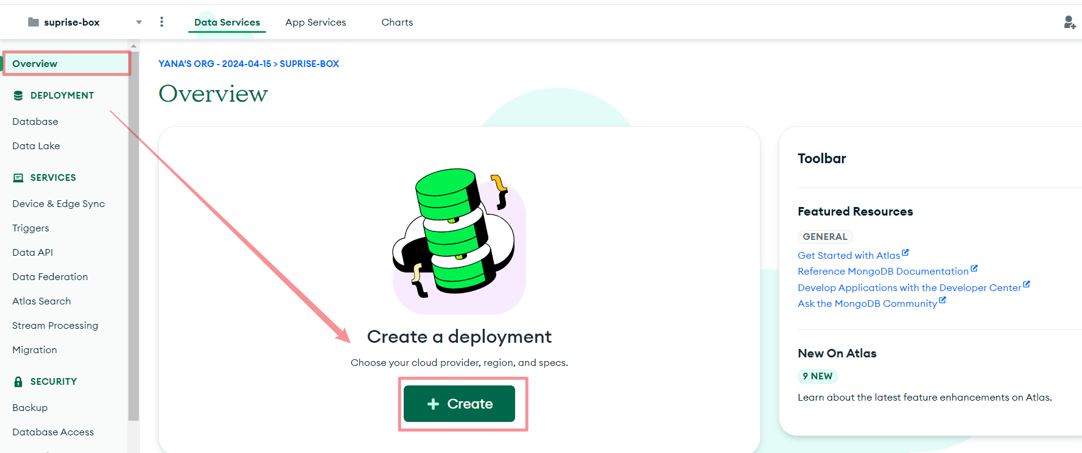Open the Charts tab
This screenshot has width=1082, height=453.
click(x=397, y=23)
